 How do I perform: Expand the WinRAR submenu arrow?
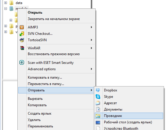[92, 48]
